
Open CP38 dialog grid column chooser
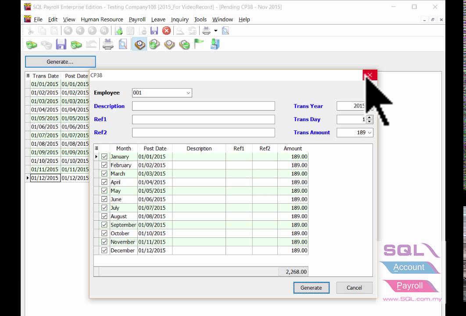click(x=96, y=148)
